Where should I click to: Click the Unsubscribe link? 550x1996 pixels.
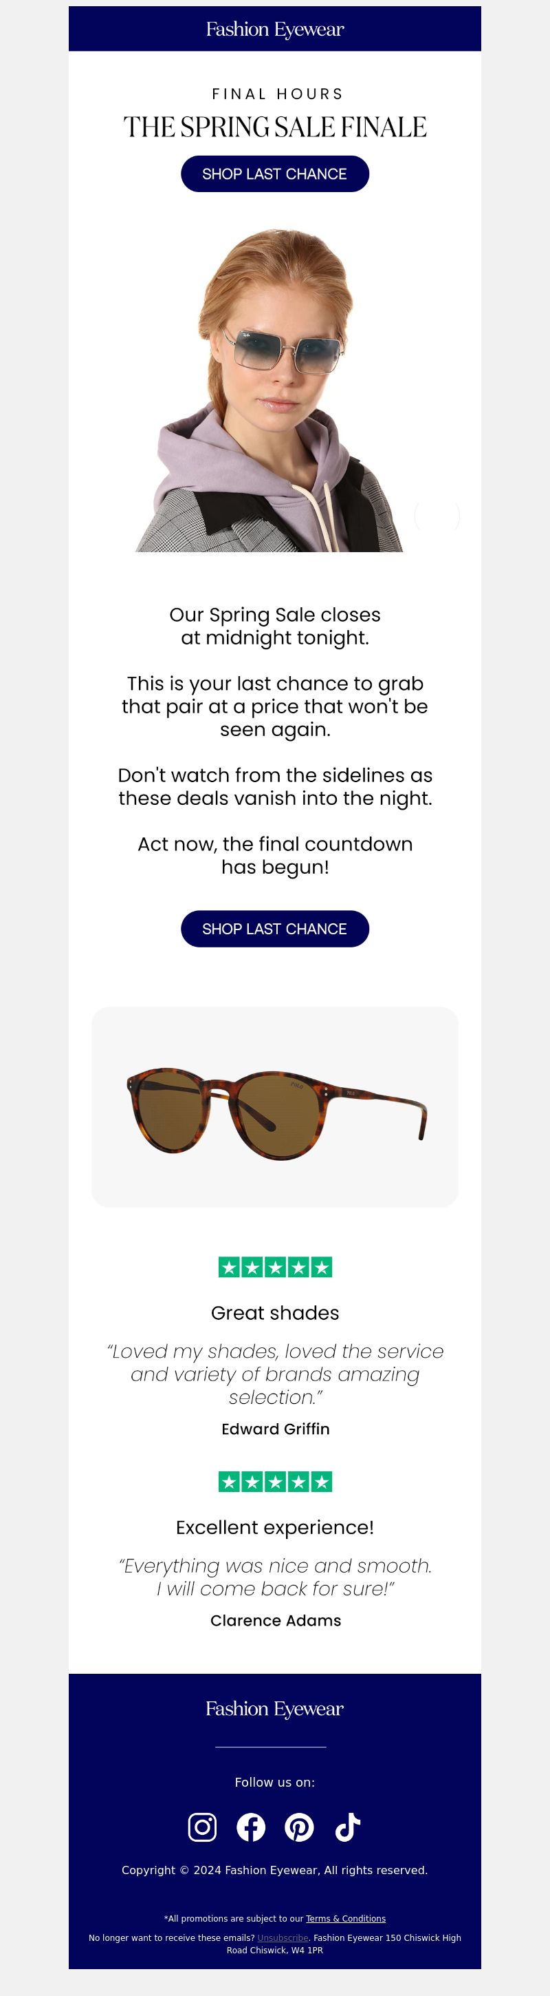click(283, 1937)
